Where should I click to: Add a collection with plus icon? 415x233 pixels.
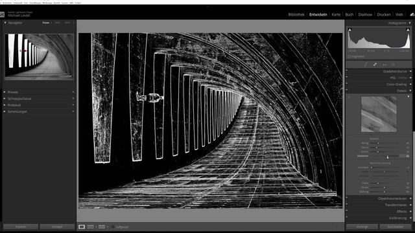coord(73,111)
